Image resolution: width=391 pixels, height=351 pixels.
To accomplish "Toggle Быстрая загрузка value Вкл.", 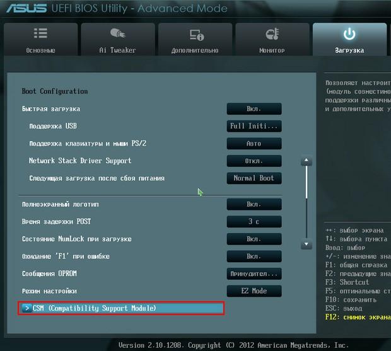I will [254, 109].
